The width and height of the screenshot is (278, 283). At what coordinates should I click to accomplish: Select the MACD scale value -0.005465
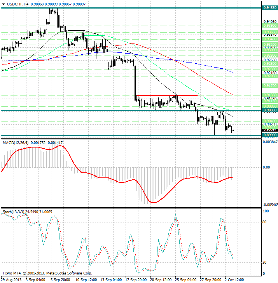pyautogui.click(x=270, y=205)
